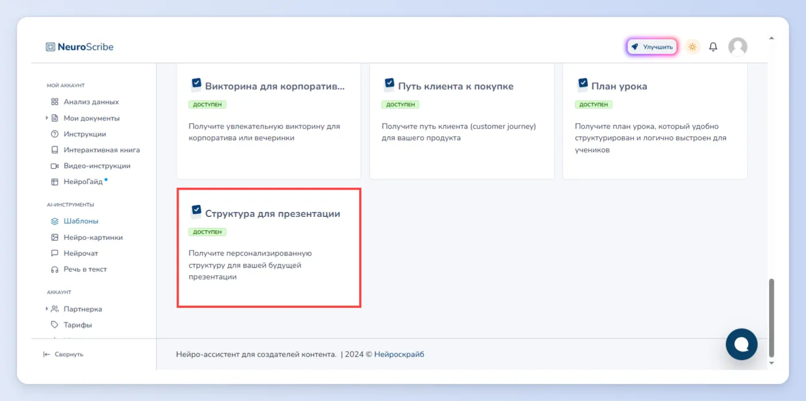Open the support chat bubble widget
This screenshot has width=806, height=401.
742,344
